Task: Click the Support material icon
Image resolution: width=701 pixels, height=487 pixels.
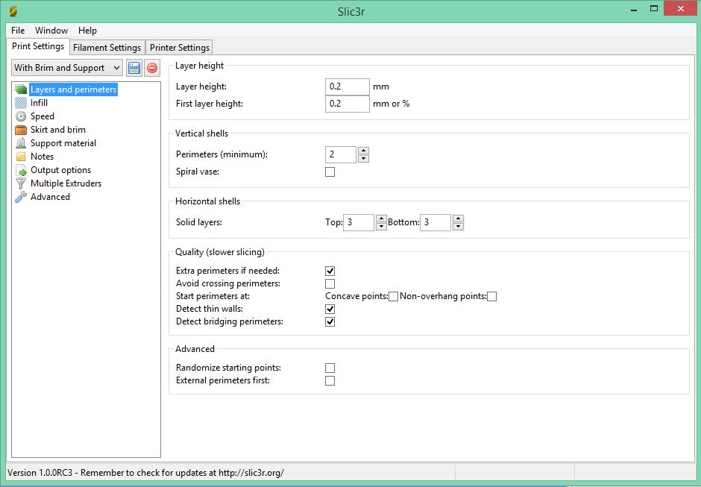Action: pos(21,143)
